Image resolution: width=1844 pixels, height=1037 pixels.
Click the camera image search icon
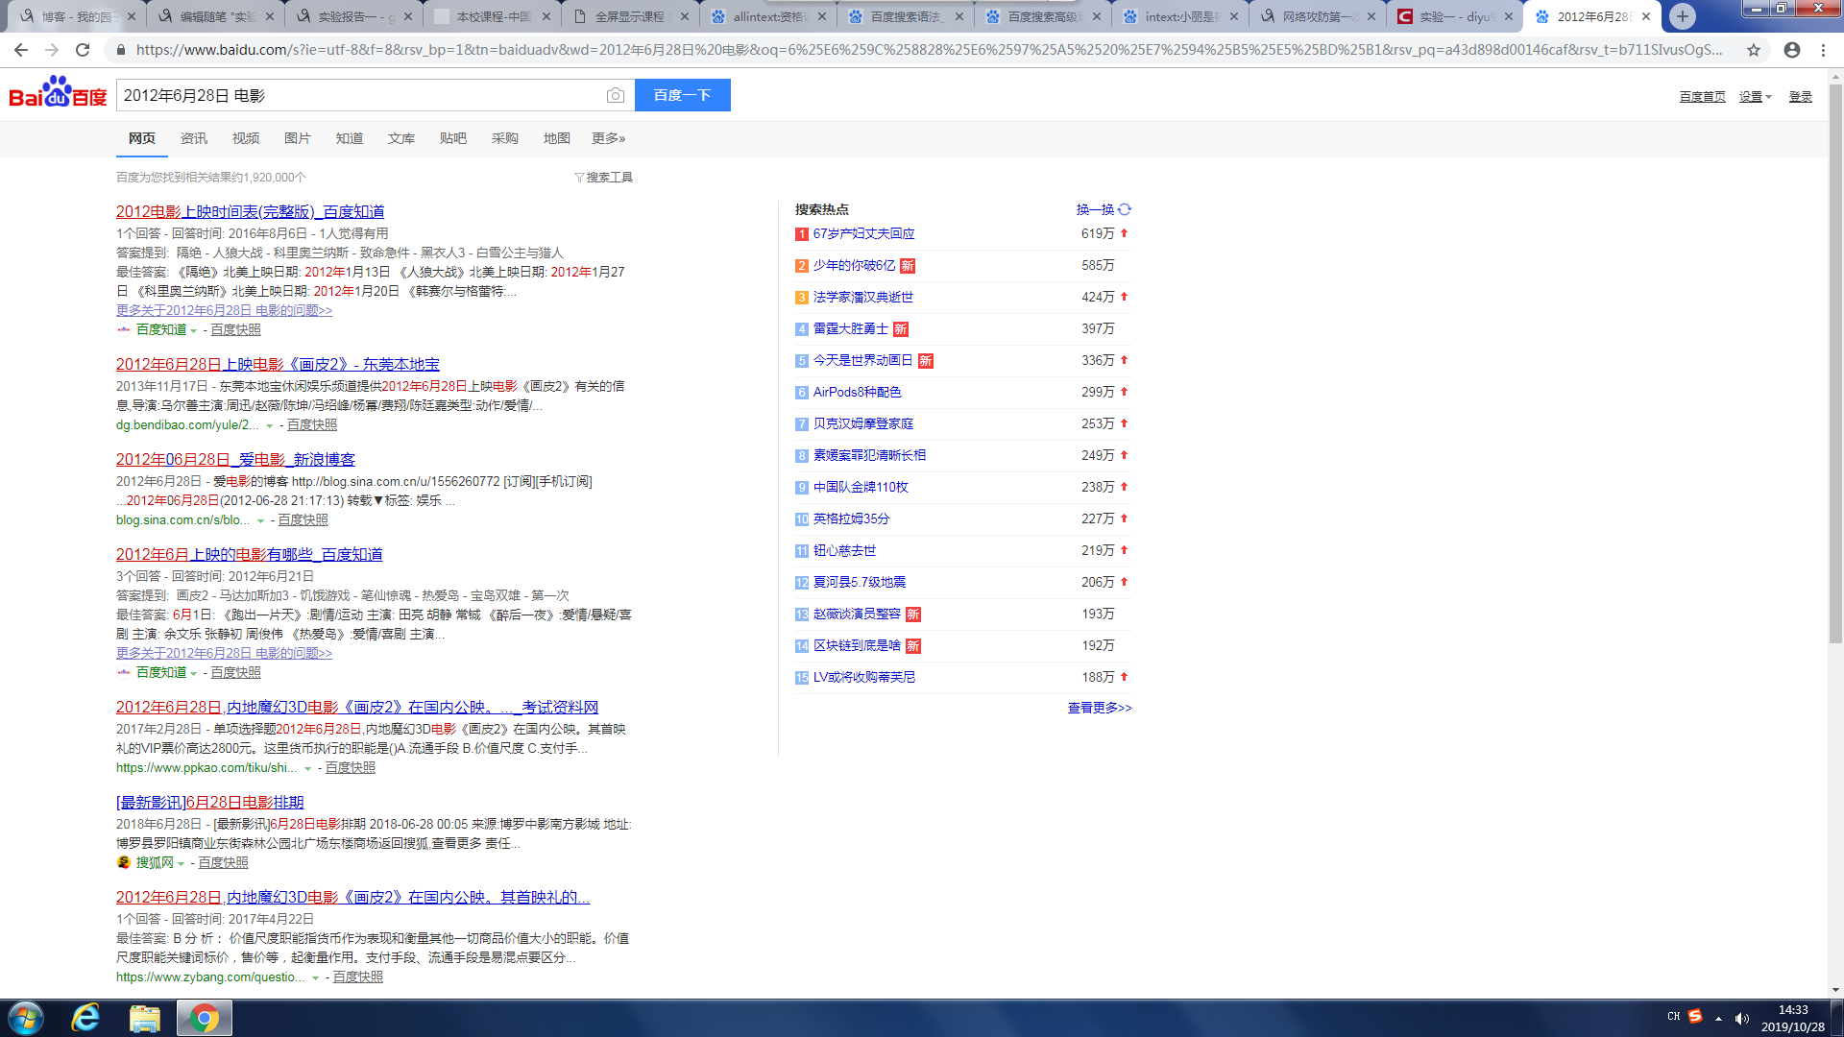[x=616, y=95]
